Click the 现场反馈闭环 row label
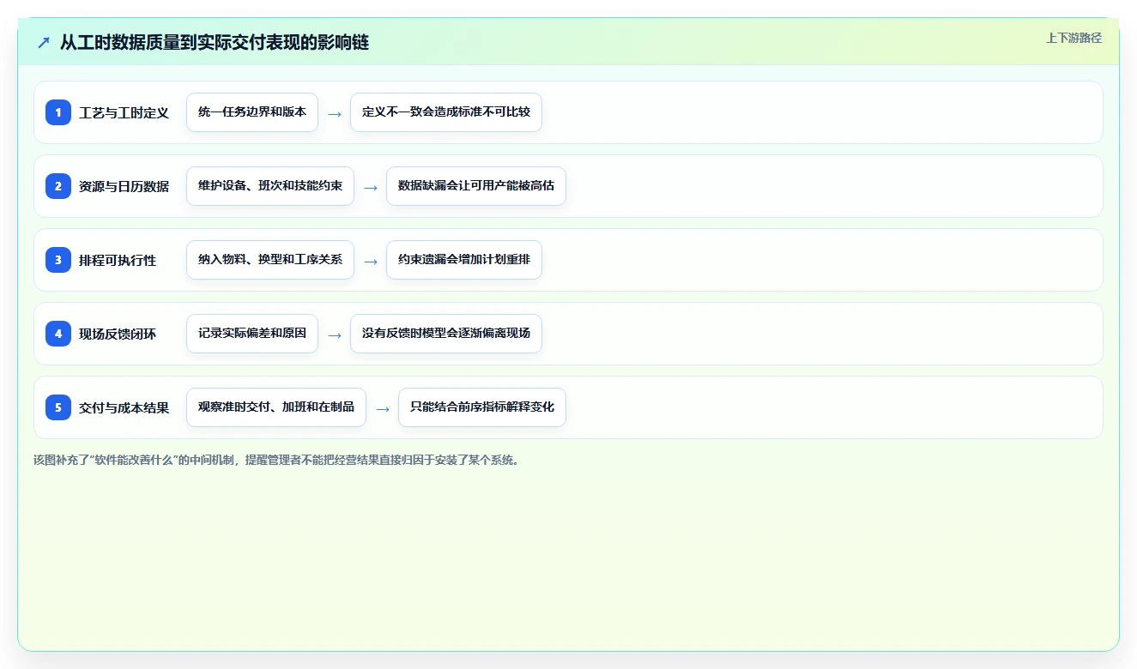Image resolution: width=1137 pixels, height=669 pixels. point(118,334)
